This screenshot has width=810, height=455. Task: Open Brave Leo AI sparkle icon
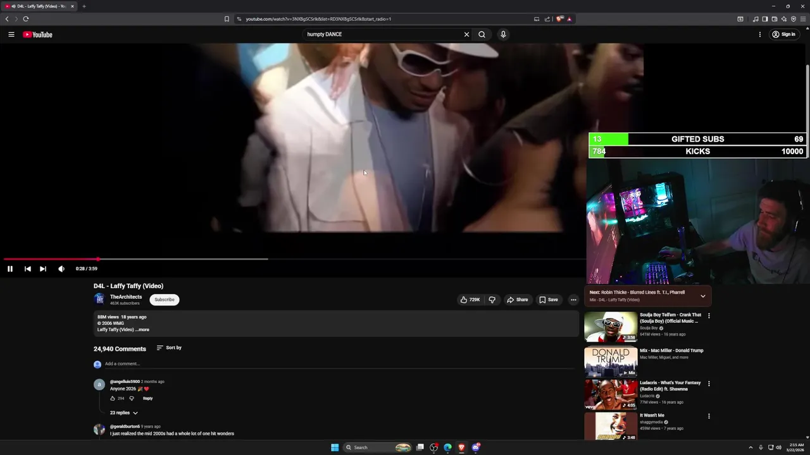pyautogui.click(x=783, y=19)
